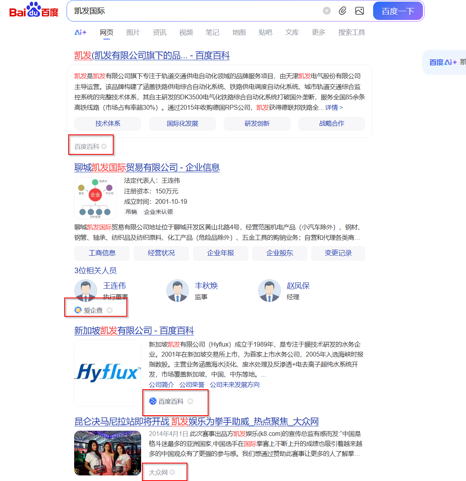Go to the 笔记 tab
Viewport: 466px width, 481px height.
pos(212,32)
